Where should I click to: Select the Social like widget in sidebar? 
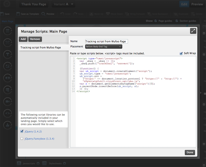pos(8,125)
